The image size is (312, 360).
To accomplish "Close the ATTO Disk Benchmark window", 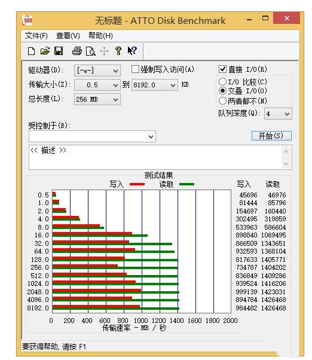I will [286, 18].
